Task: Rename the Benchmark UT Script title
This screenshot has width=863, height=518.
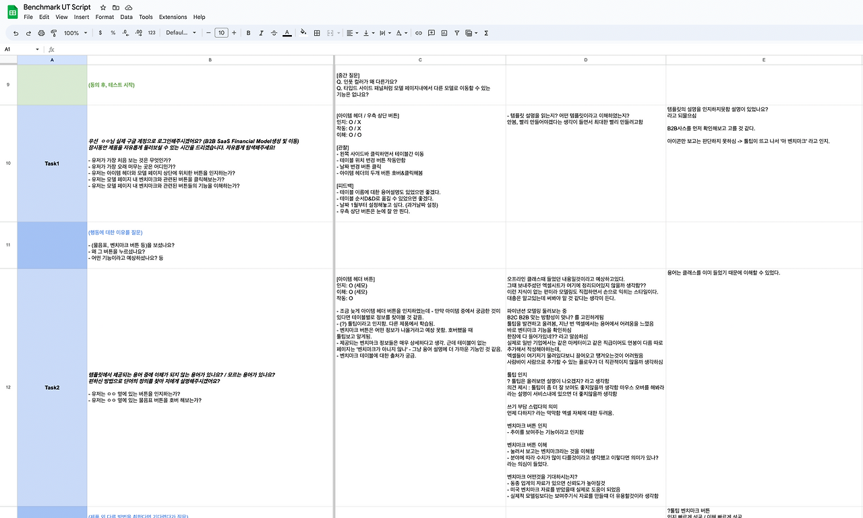Action: point(57,7)
